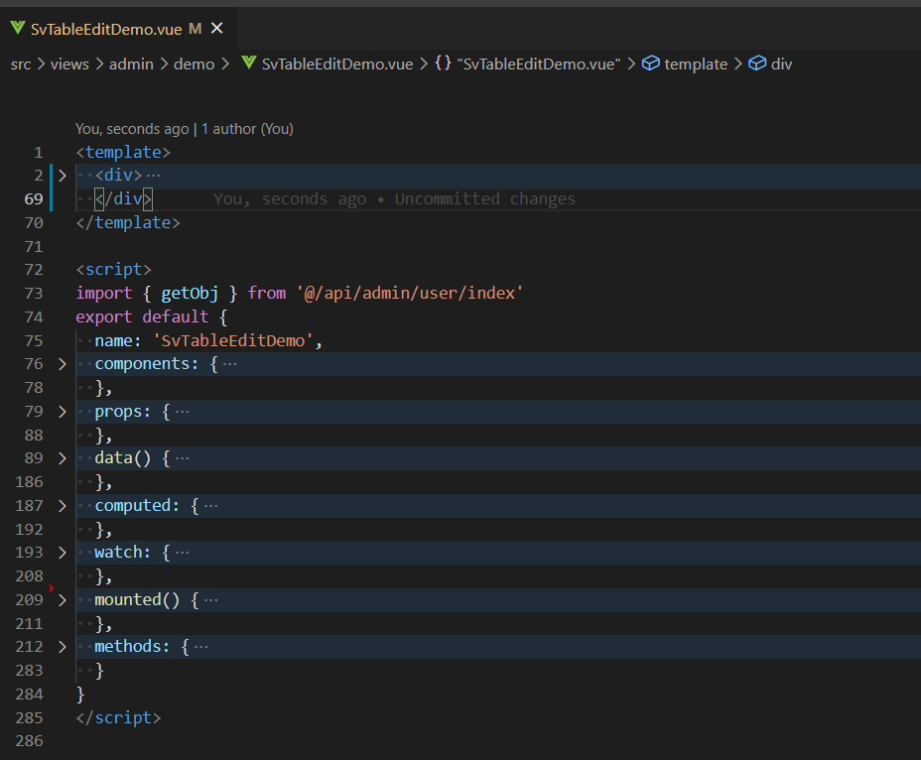Image resolution: width=921 pixels, height=760 pixels.
Task: Expand the folded props block
Action: tap(63, 412)
